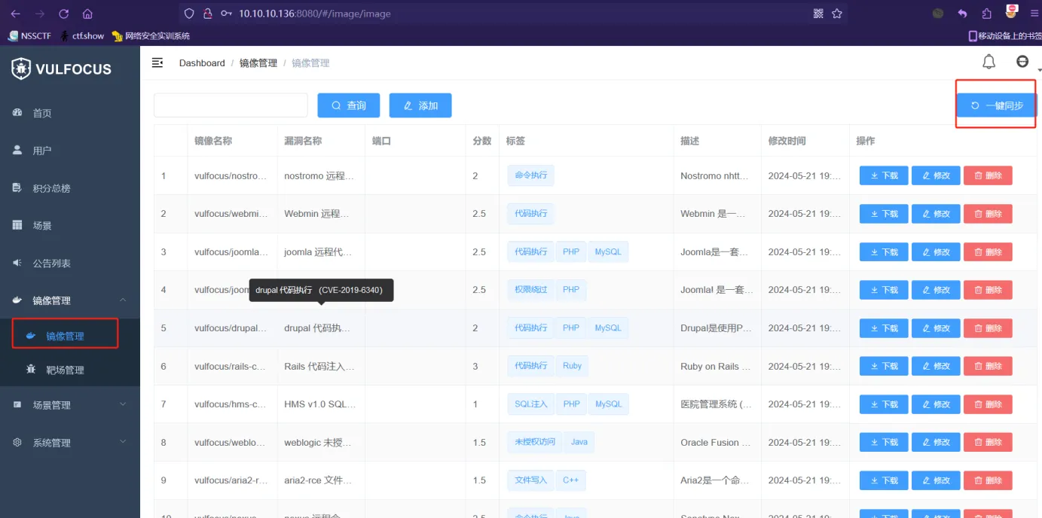The width and height of the screenshot is (1042, 518).
Task: Click 修改 for the Webmin row
Action: [936, 214]
